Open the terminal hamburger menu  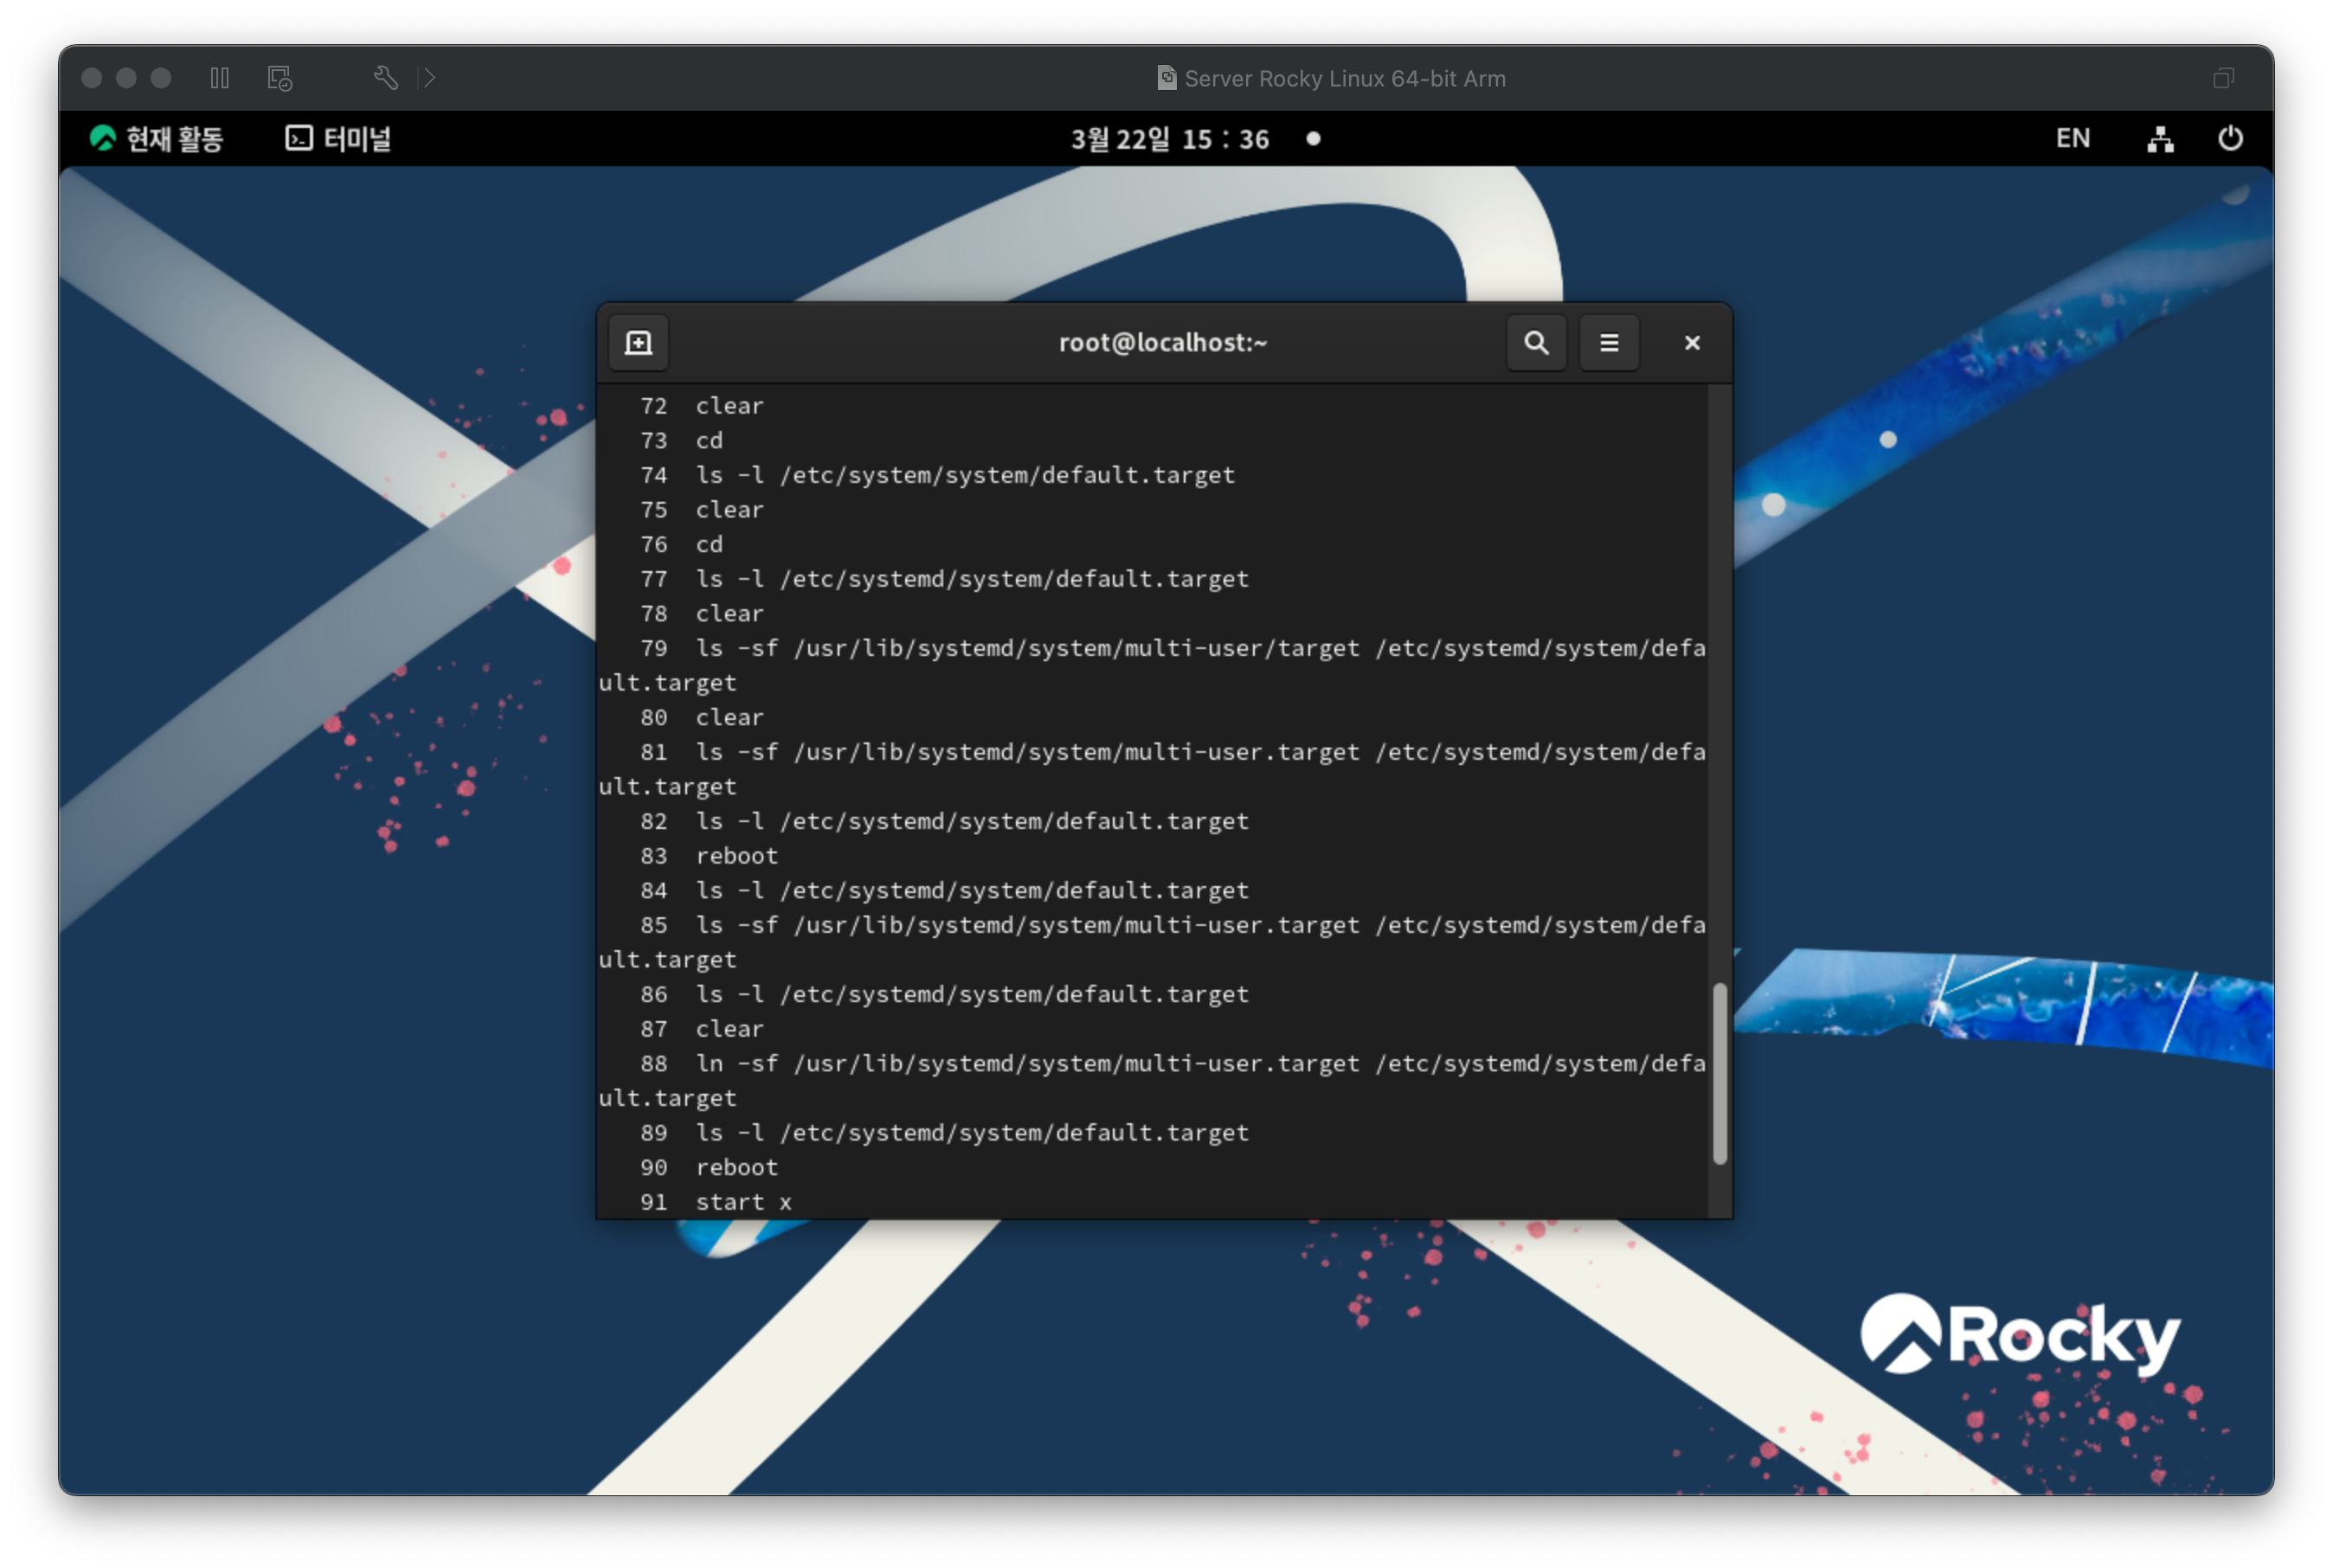coord(1609,343)
